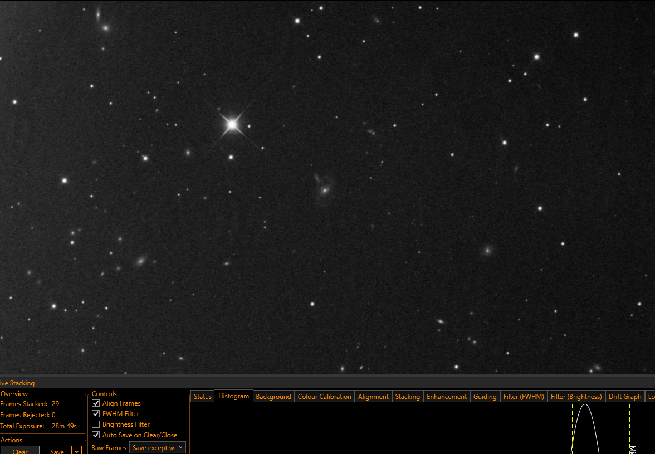Expand the Save button dropdown arrow

(76, 451)
